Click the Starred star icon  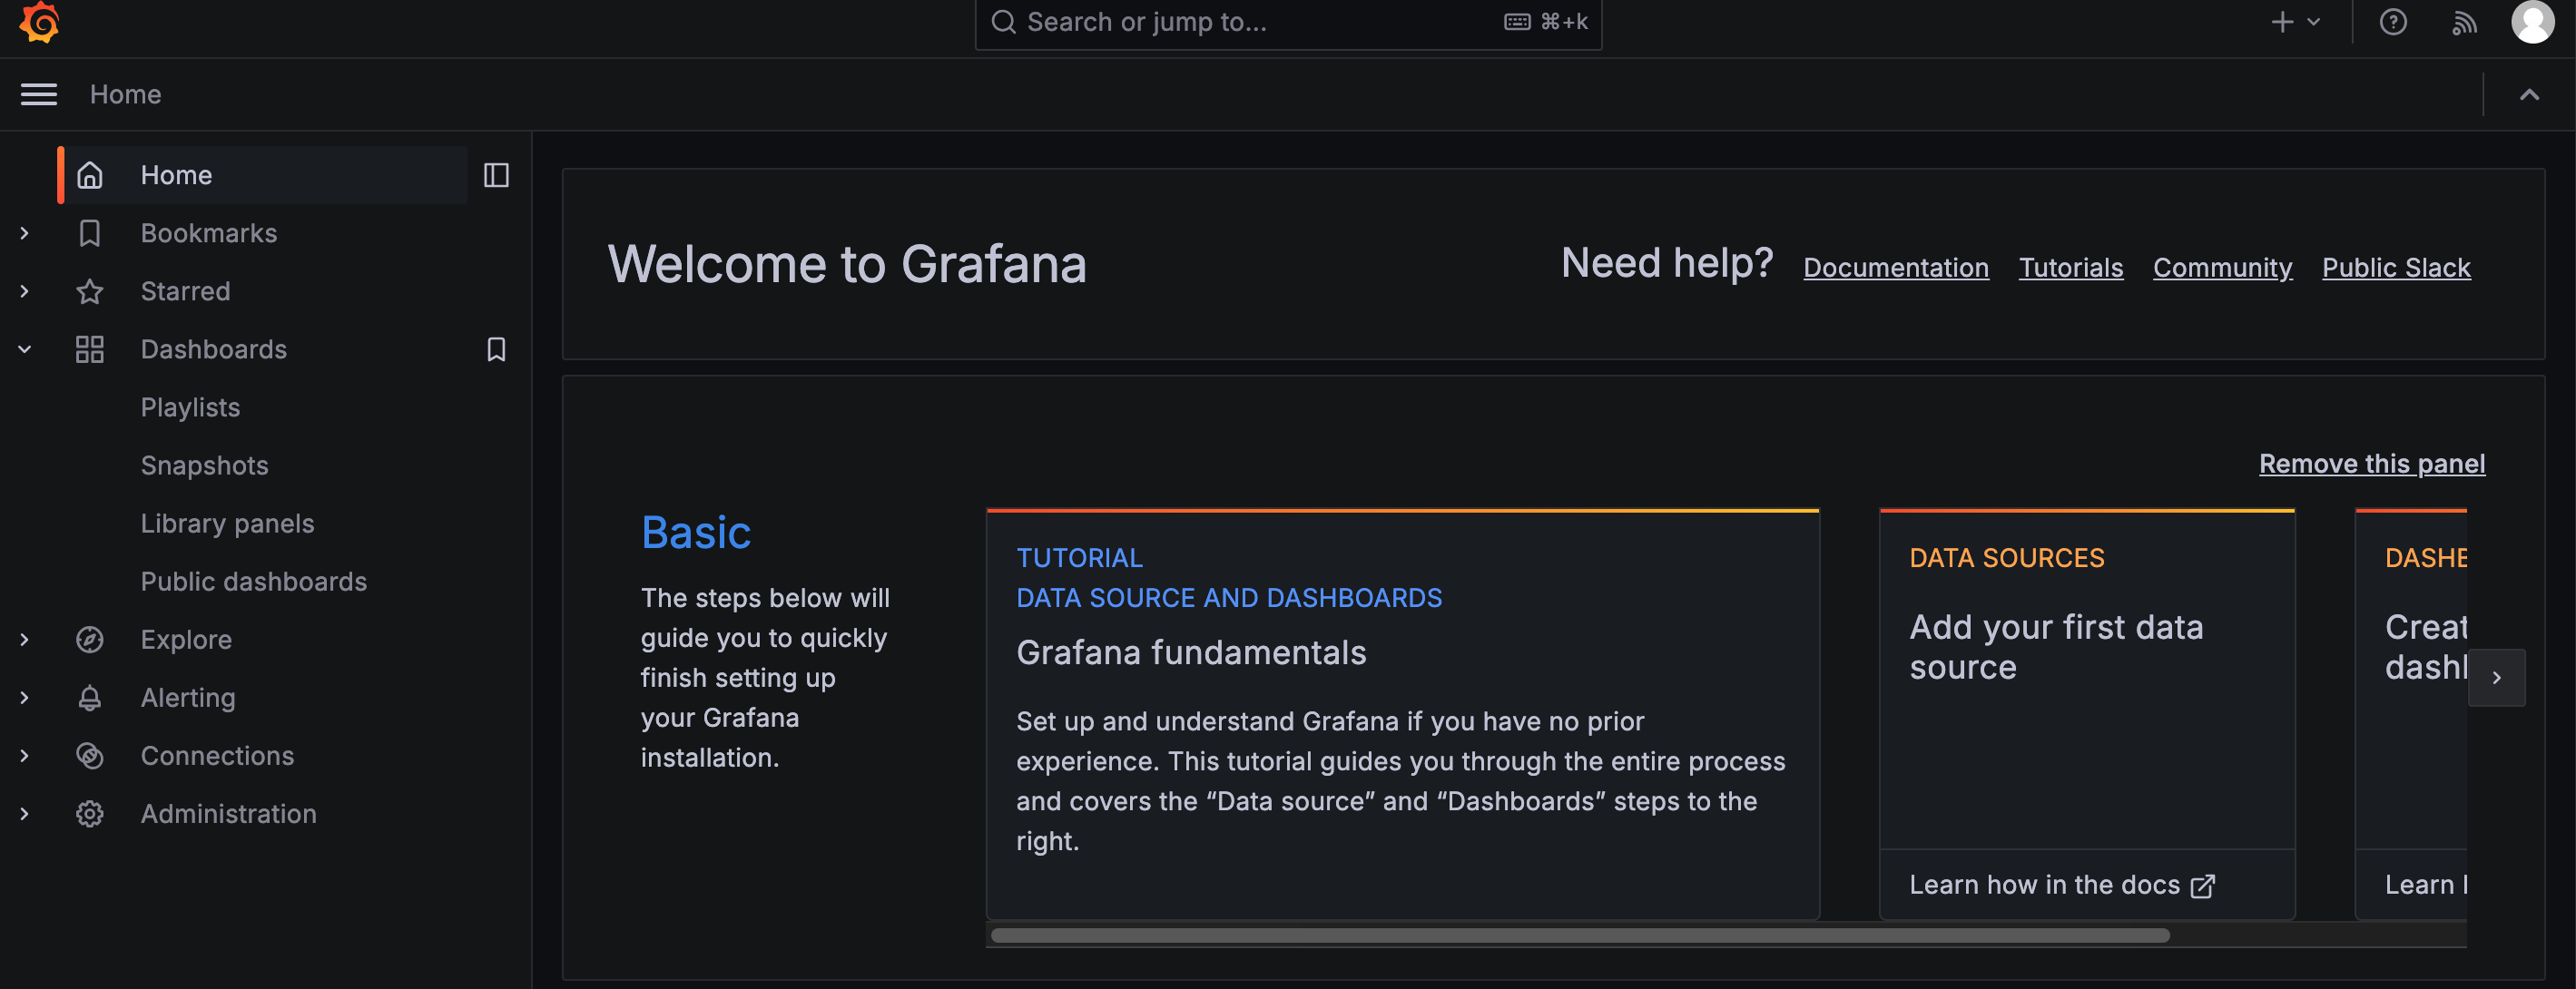click(89, 289)
